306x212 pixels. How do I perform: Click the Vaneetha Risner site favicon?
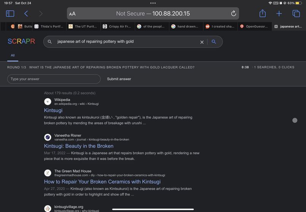click(47, 137)
